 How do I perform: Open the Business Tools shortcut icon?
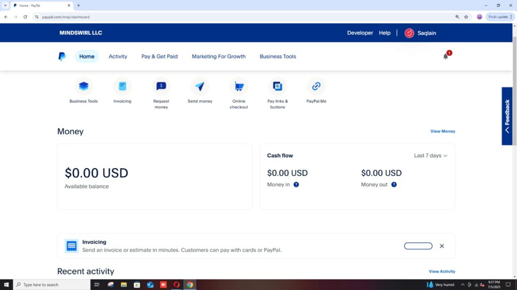[84, 87]
